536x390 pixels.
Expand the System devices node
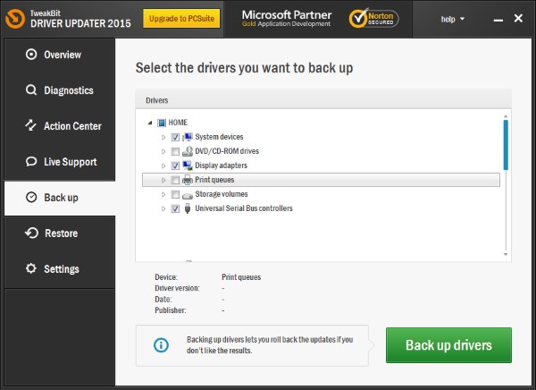point(163,137)
